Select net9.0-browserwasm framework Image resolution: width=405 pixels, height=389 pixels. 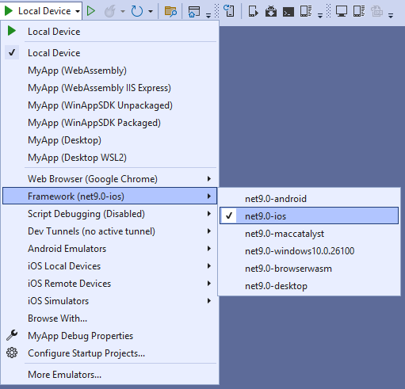309,269
